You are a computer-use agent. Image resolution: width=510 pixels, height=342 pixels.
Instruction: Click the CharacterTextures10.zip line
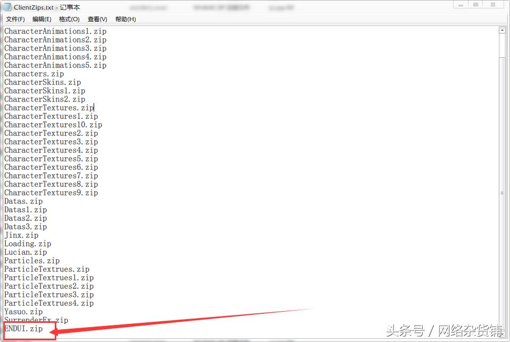coord(53,125)
